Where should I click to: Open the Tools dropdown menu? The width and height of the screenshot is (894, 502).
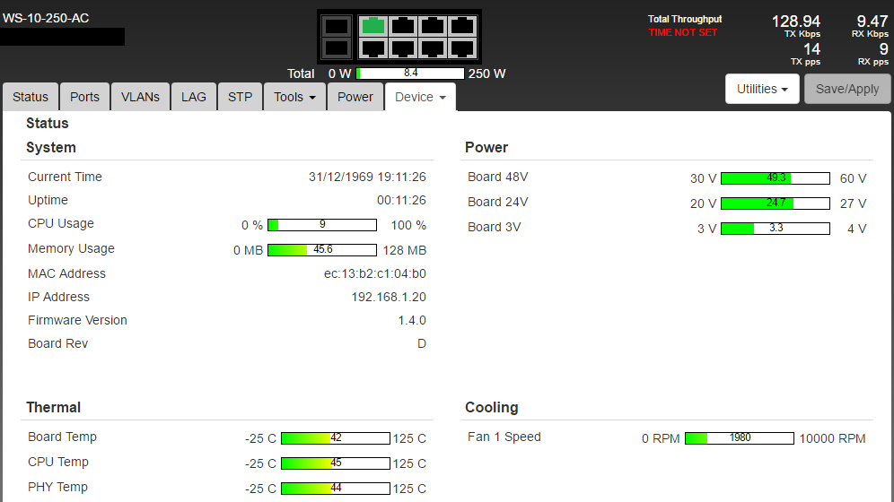pos(294,97)
